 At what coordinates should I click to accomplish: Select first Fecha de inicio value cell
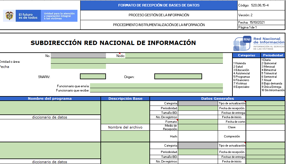pyautogui.click(x=265, y=117)
